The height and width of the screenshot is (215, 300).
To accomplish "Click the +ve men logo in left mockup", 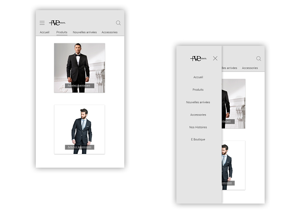I will [x=57, y=23].
